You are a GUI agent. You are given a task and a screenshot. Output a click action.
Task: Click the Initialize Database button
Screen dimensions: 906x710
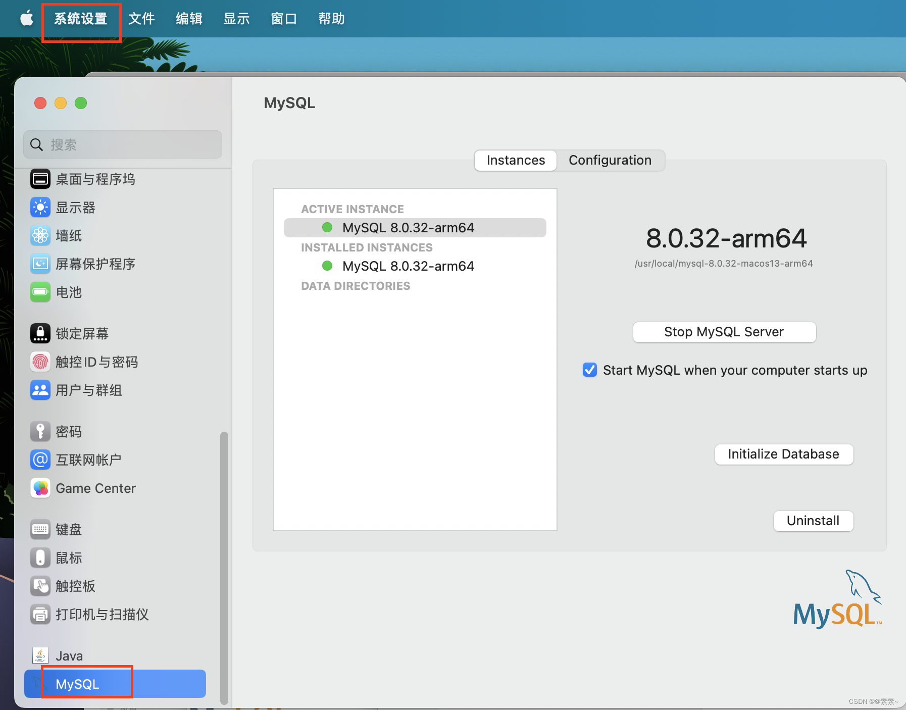(x=784, y=454)
